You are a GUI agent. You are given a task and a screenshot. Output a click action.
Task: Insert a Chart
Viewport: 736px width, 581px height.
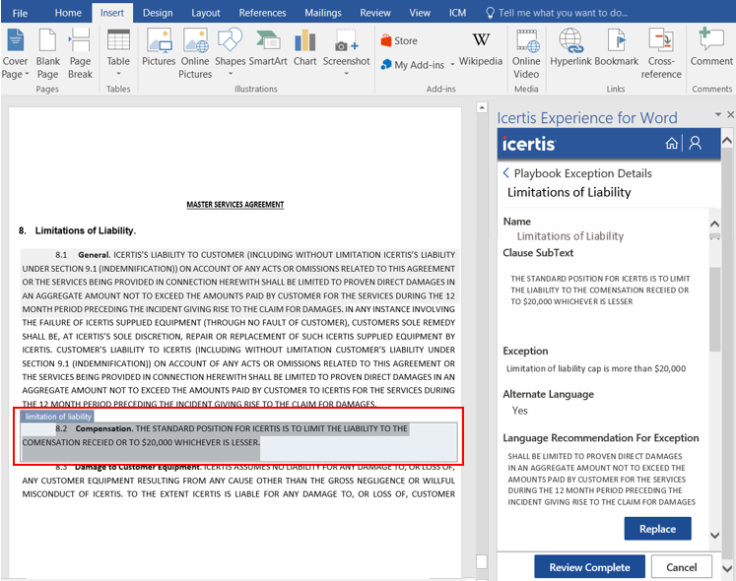point(305,48)
